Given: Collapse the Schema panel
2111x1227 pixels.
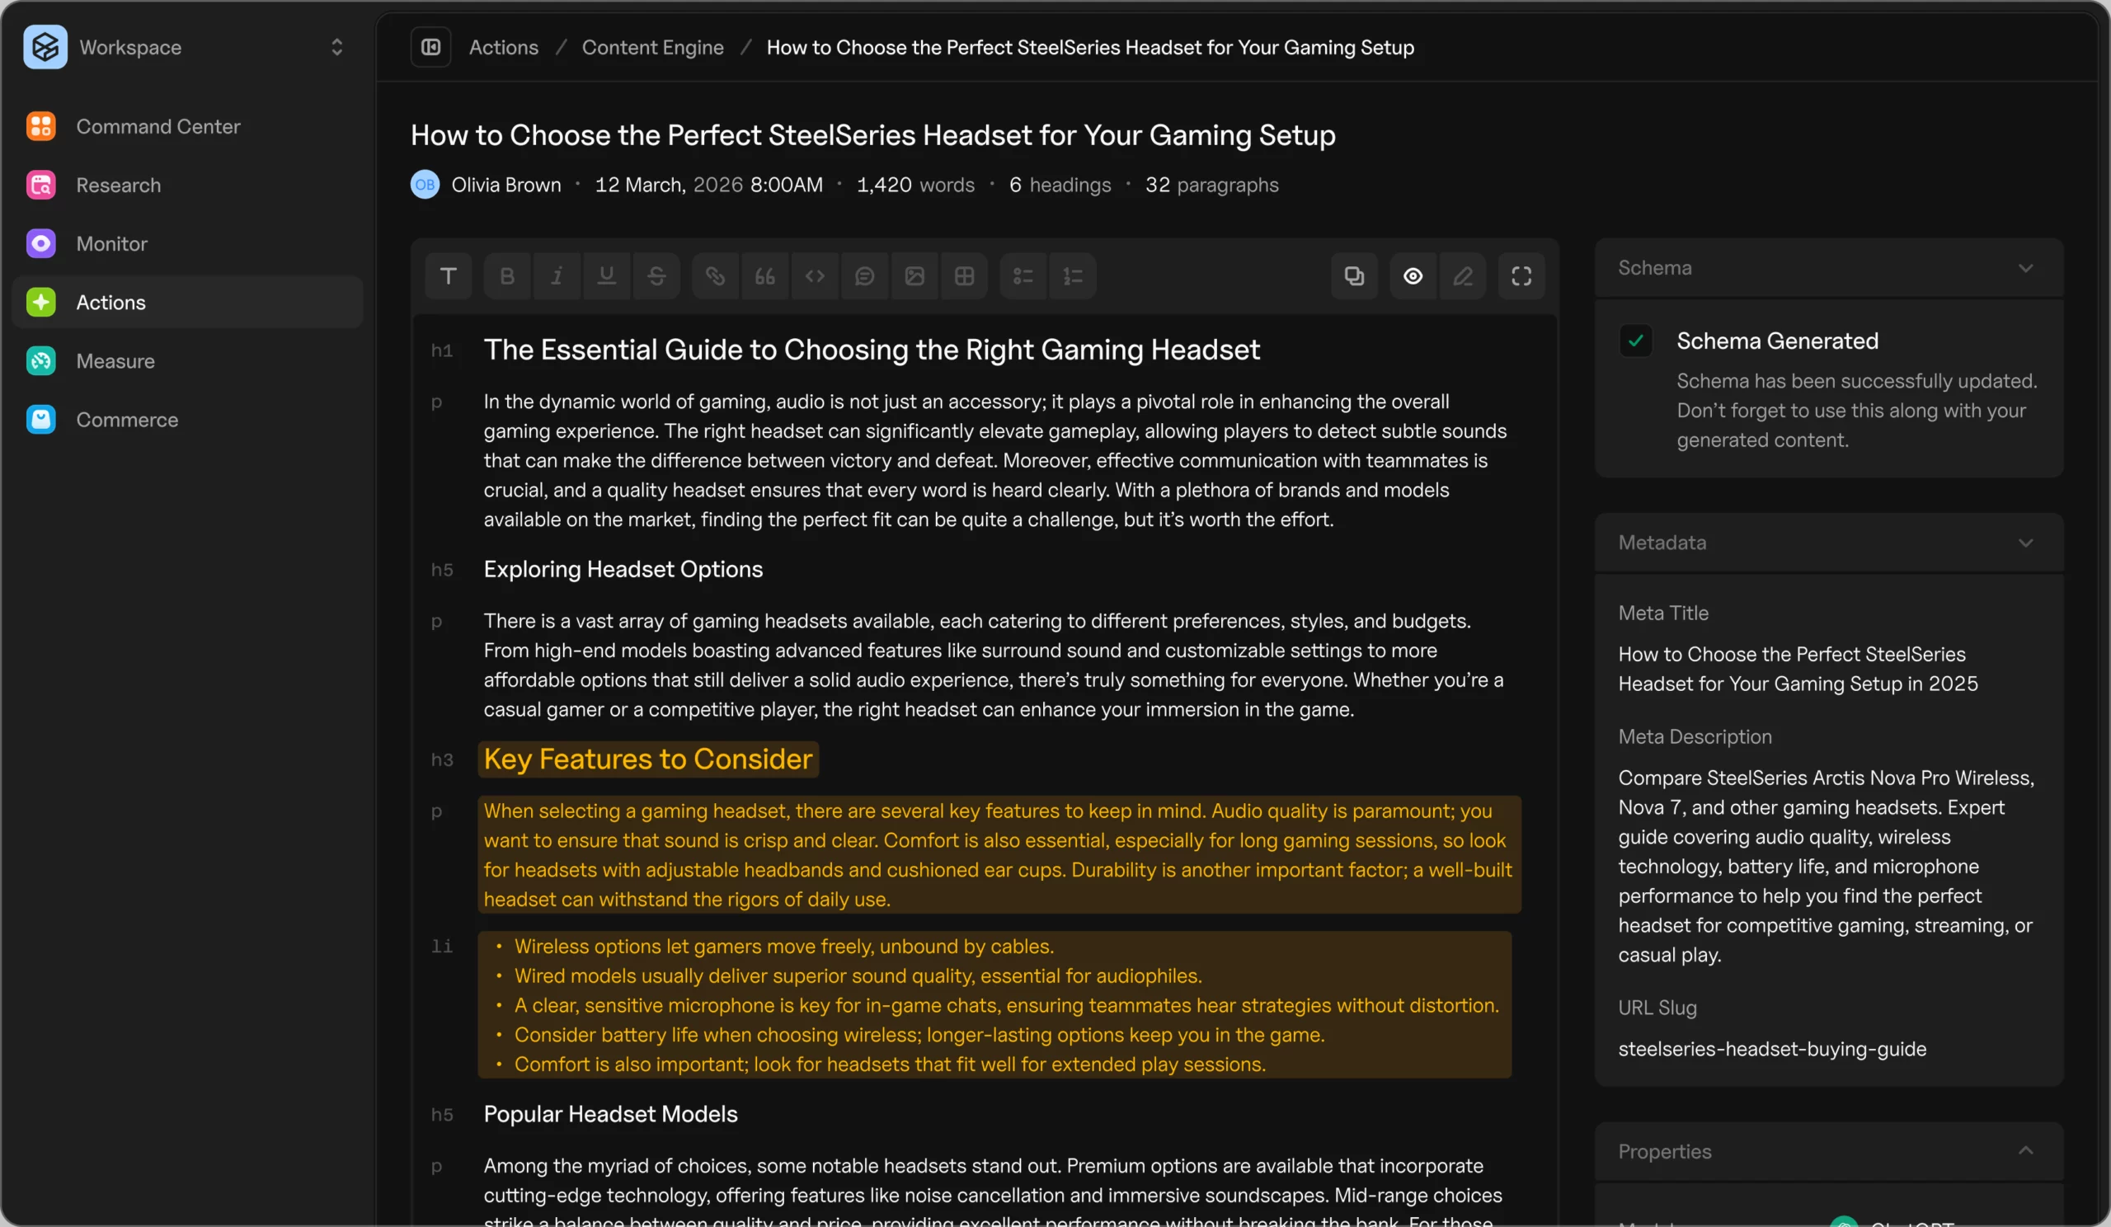Looking at the screenshot, I should [2024, 269].
